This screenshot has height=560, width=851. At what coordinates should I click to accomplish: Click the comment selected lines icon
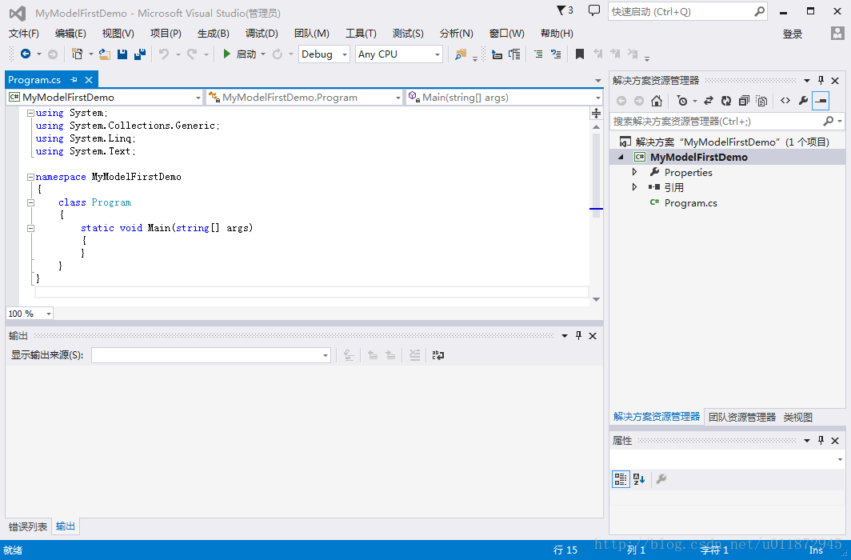(x=538, y=54)
